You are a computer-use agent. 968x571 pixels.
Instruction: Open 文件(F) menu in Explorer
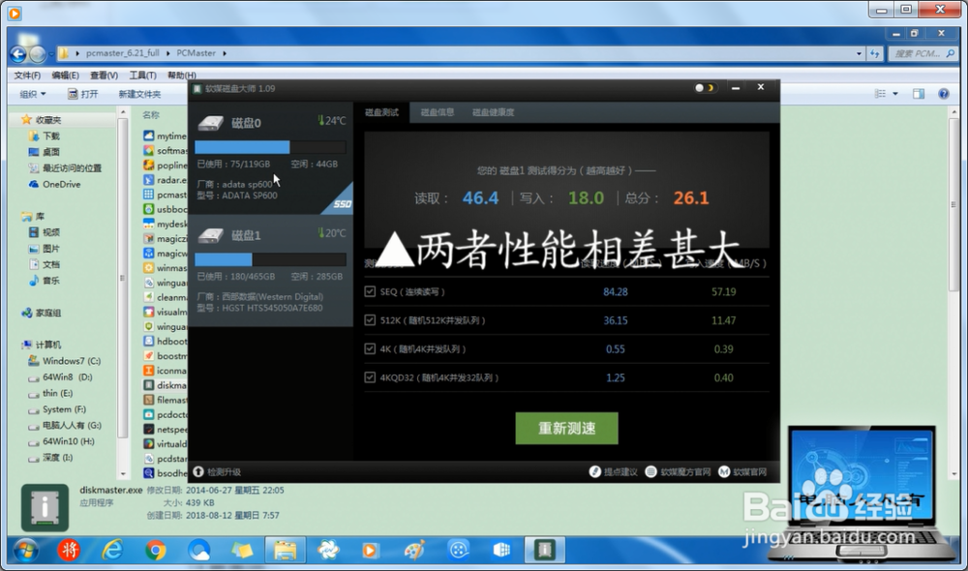(x=27, y=75)
